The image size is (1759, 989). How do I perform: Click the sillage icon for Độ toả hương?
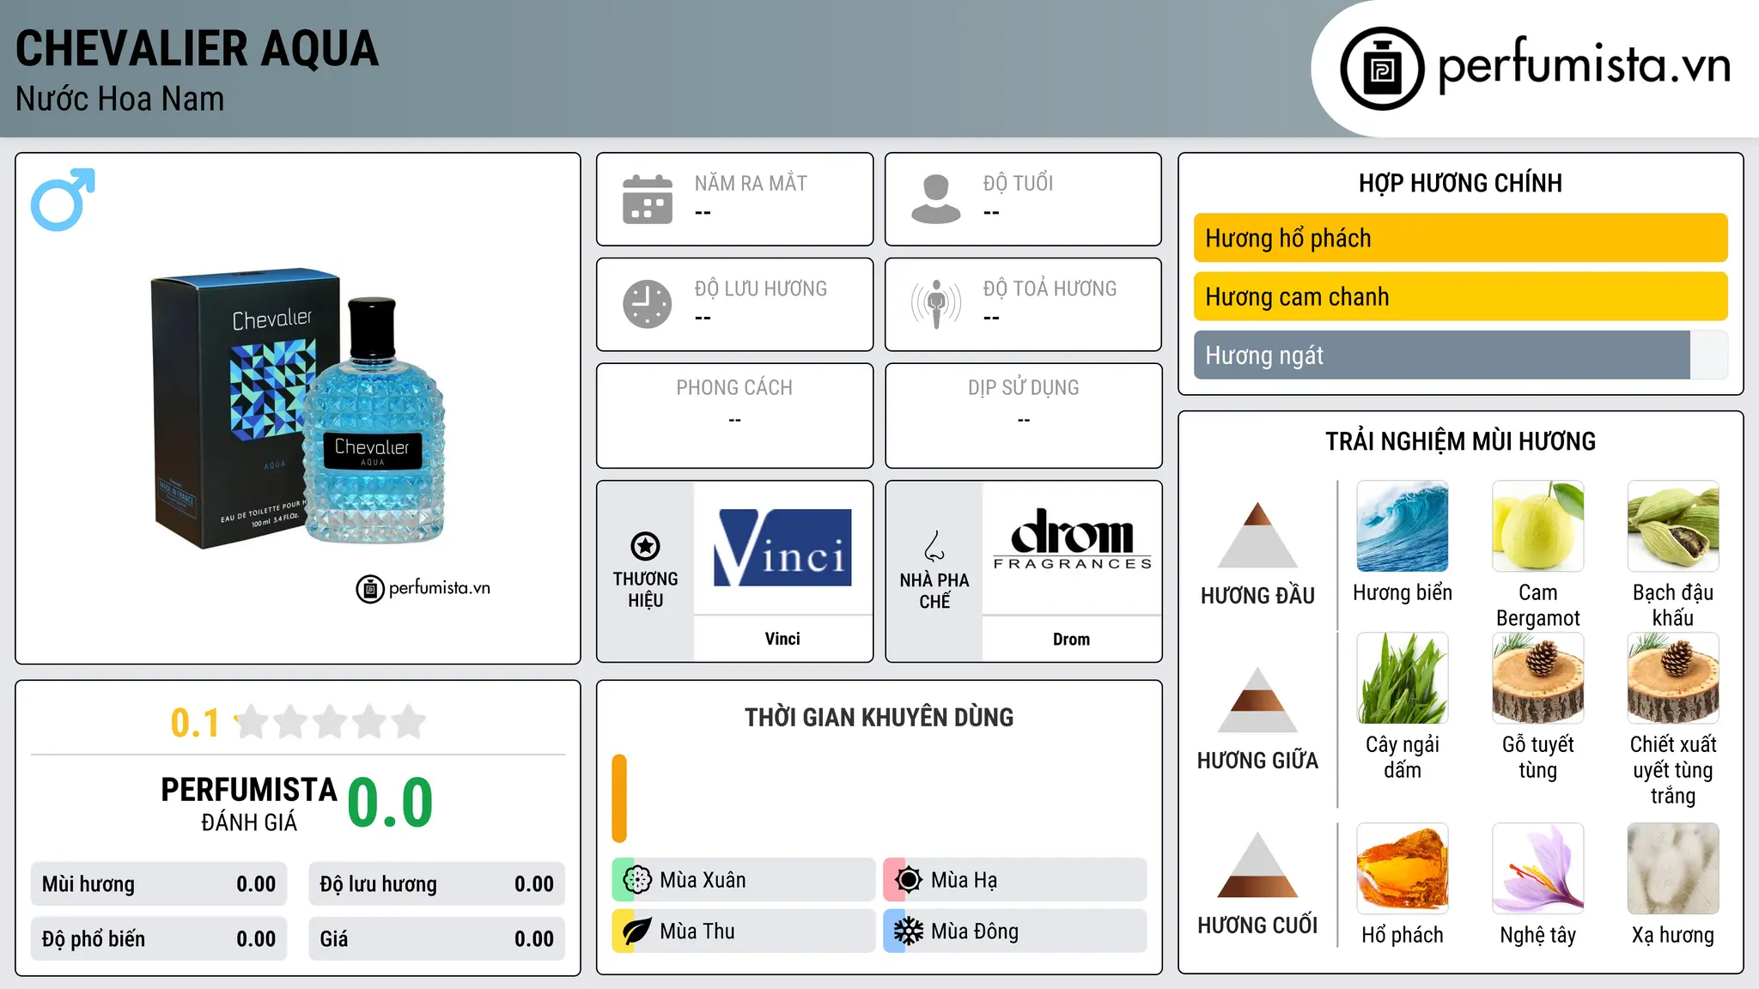tap(936, 304)
